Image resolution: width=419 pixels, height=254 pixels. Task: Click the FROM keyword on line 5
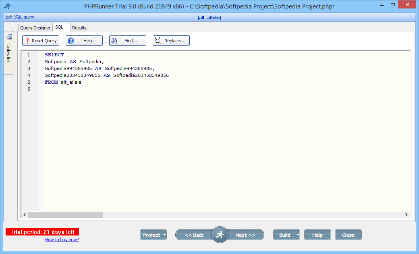(x=51, y=82)
